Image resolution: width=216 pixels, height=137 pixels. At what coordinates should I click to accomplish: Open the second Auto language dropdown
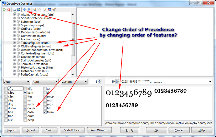[45, 82]
